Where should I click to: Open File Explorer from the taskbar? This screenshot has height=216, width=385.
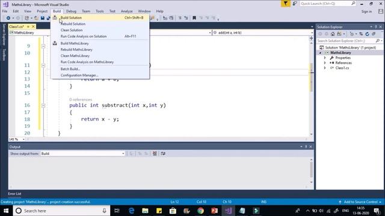point(145,211)
